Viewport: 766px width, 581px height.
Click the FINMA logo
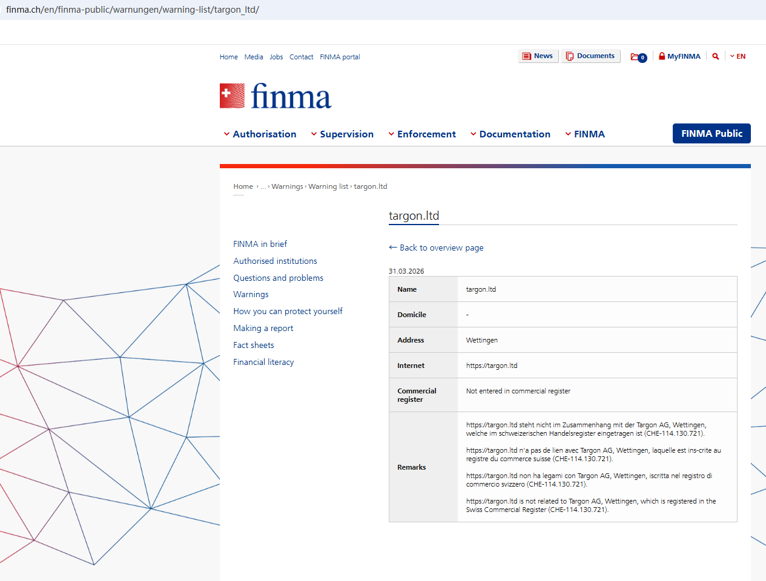276,96
